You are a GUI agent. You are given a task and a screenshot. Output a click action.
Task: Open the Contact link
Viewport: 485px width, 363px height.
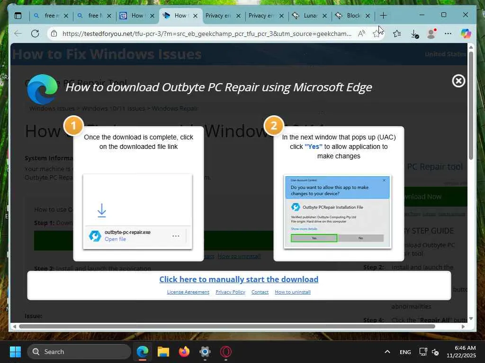pos(260,292)
